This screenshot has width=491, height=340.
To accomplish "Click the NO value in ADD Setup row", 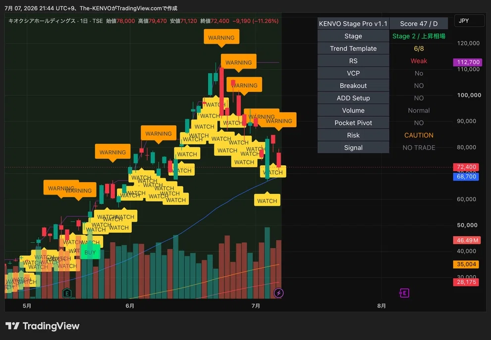I will [419, 98].
